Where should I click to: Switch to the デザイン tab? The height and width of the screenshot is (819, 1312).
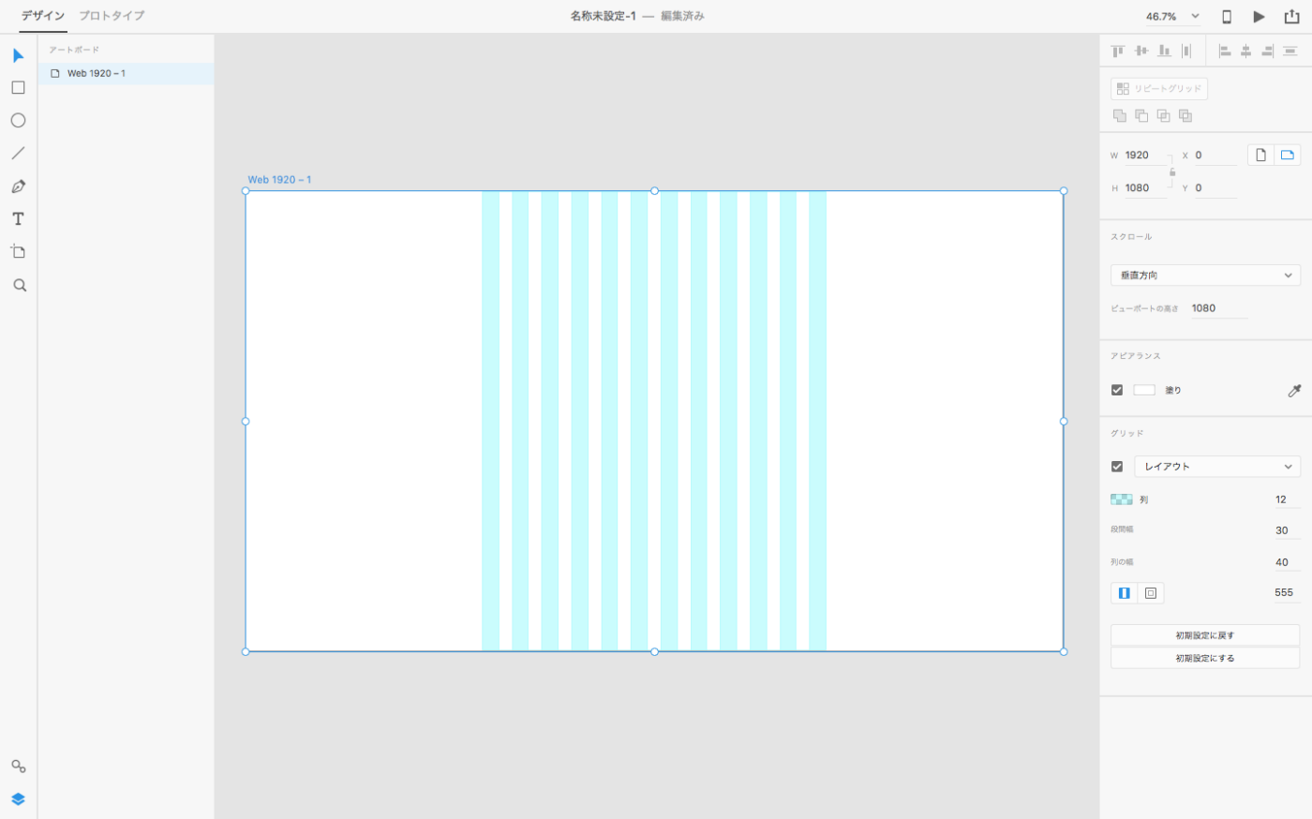[43, 16]
